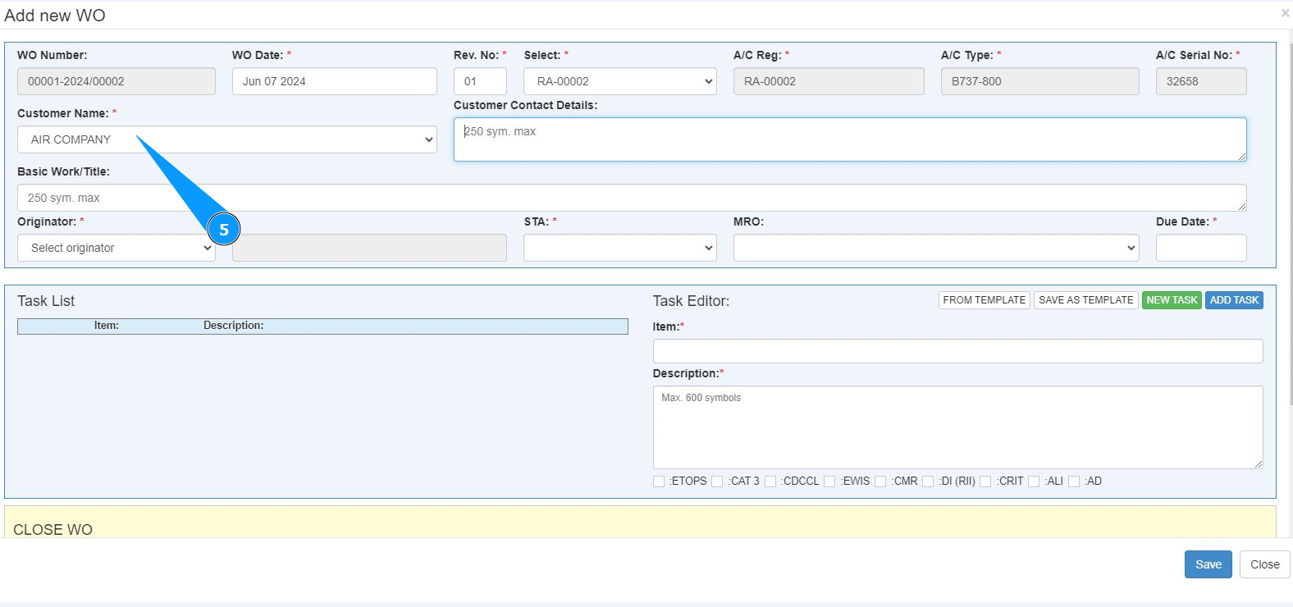Expand the STA dropdown
1293x607 pixels.
click(620, 248)
